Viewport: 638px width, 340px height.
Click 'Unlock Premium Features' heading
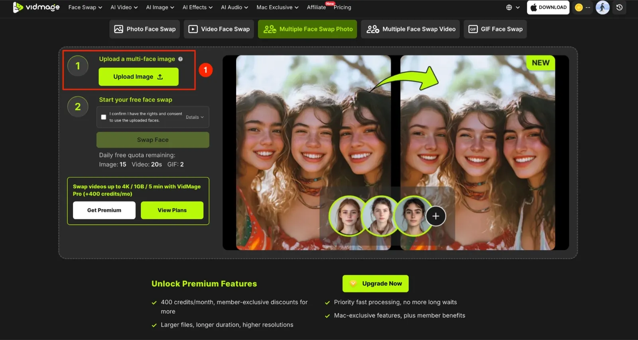(204, 283)
